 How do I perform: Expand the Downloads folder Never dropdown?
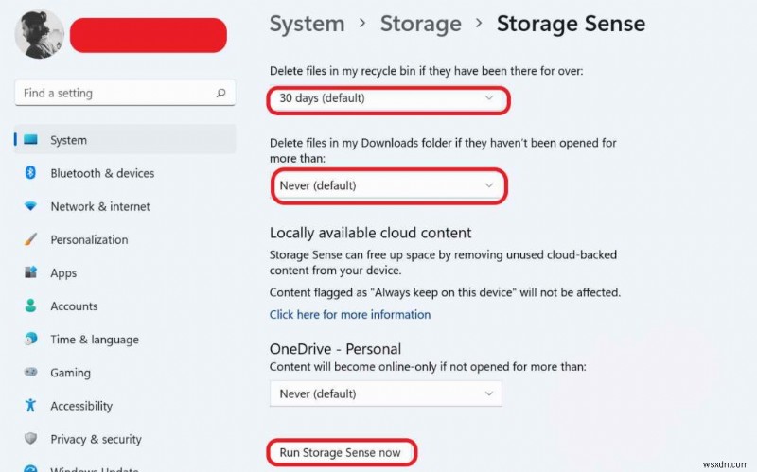[x=386, y=186]
